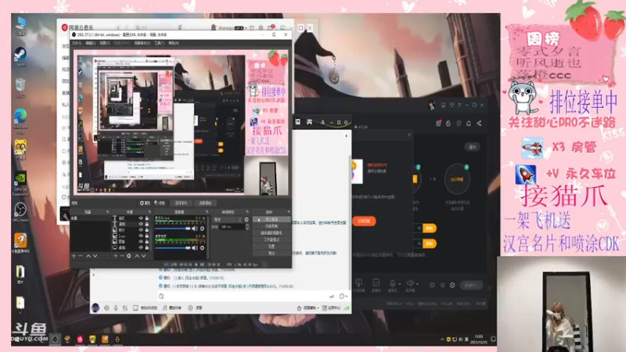Add a new source in OBS Sources panel
626x352 pixels.
116,256
